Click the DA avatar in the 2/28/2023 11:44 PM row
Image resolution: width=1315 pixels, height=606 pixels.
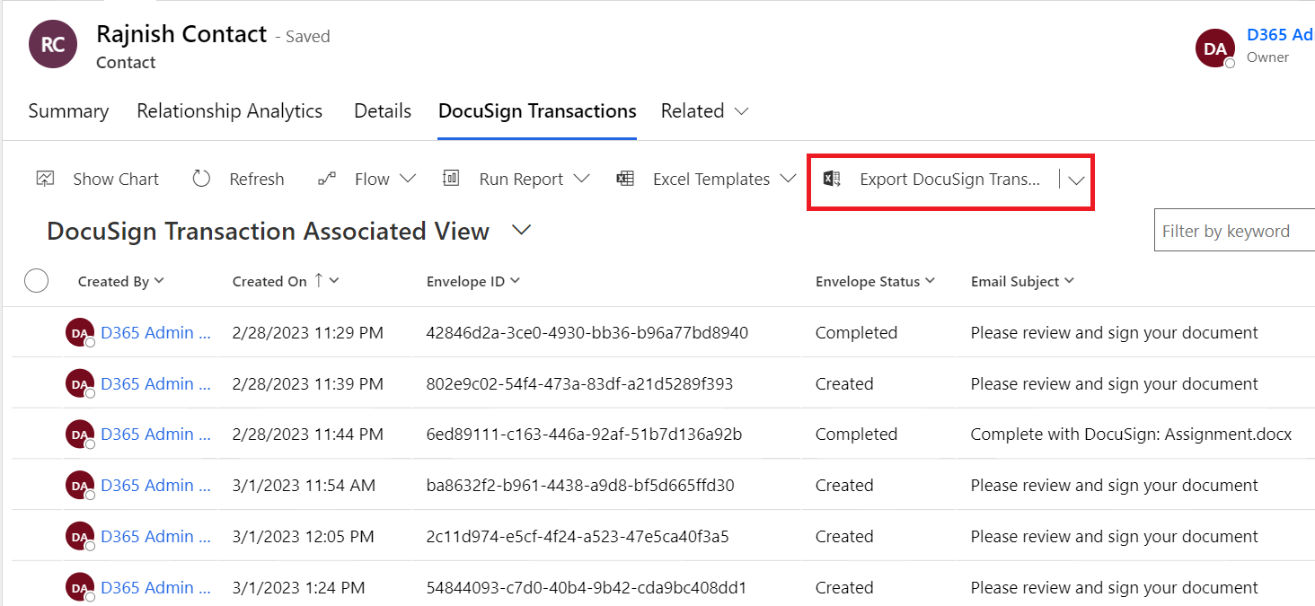(80, 435)
